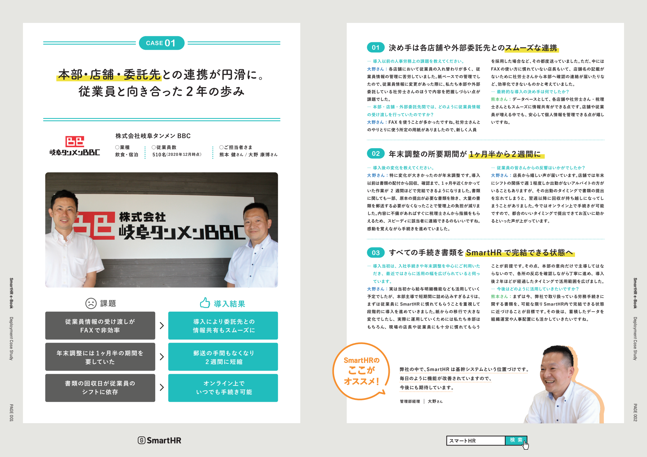The width and height of the screenshot is (647, 457).
Task: Click the ご担当者さま label
Action: pyautogui.click(x=236, y=147)
